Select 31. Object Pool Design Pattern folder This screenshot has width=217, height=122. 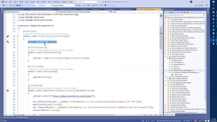(x=179, y=89)
